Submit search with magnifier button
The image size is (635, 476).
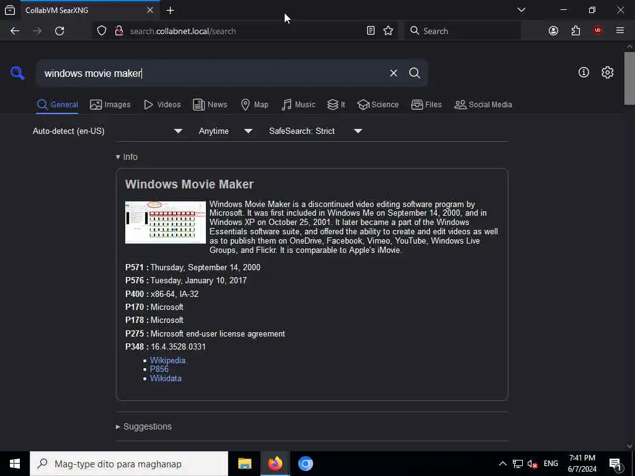414,73
